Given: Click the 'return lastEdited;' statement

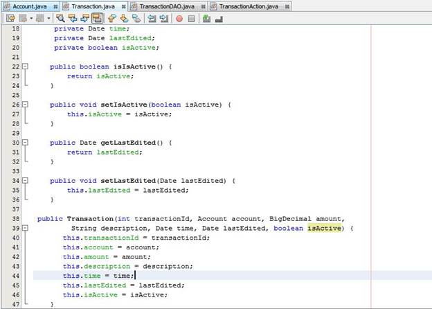Looking at the screenshot, I should [105, 152].
